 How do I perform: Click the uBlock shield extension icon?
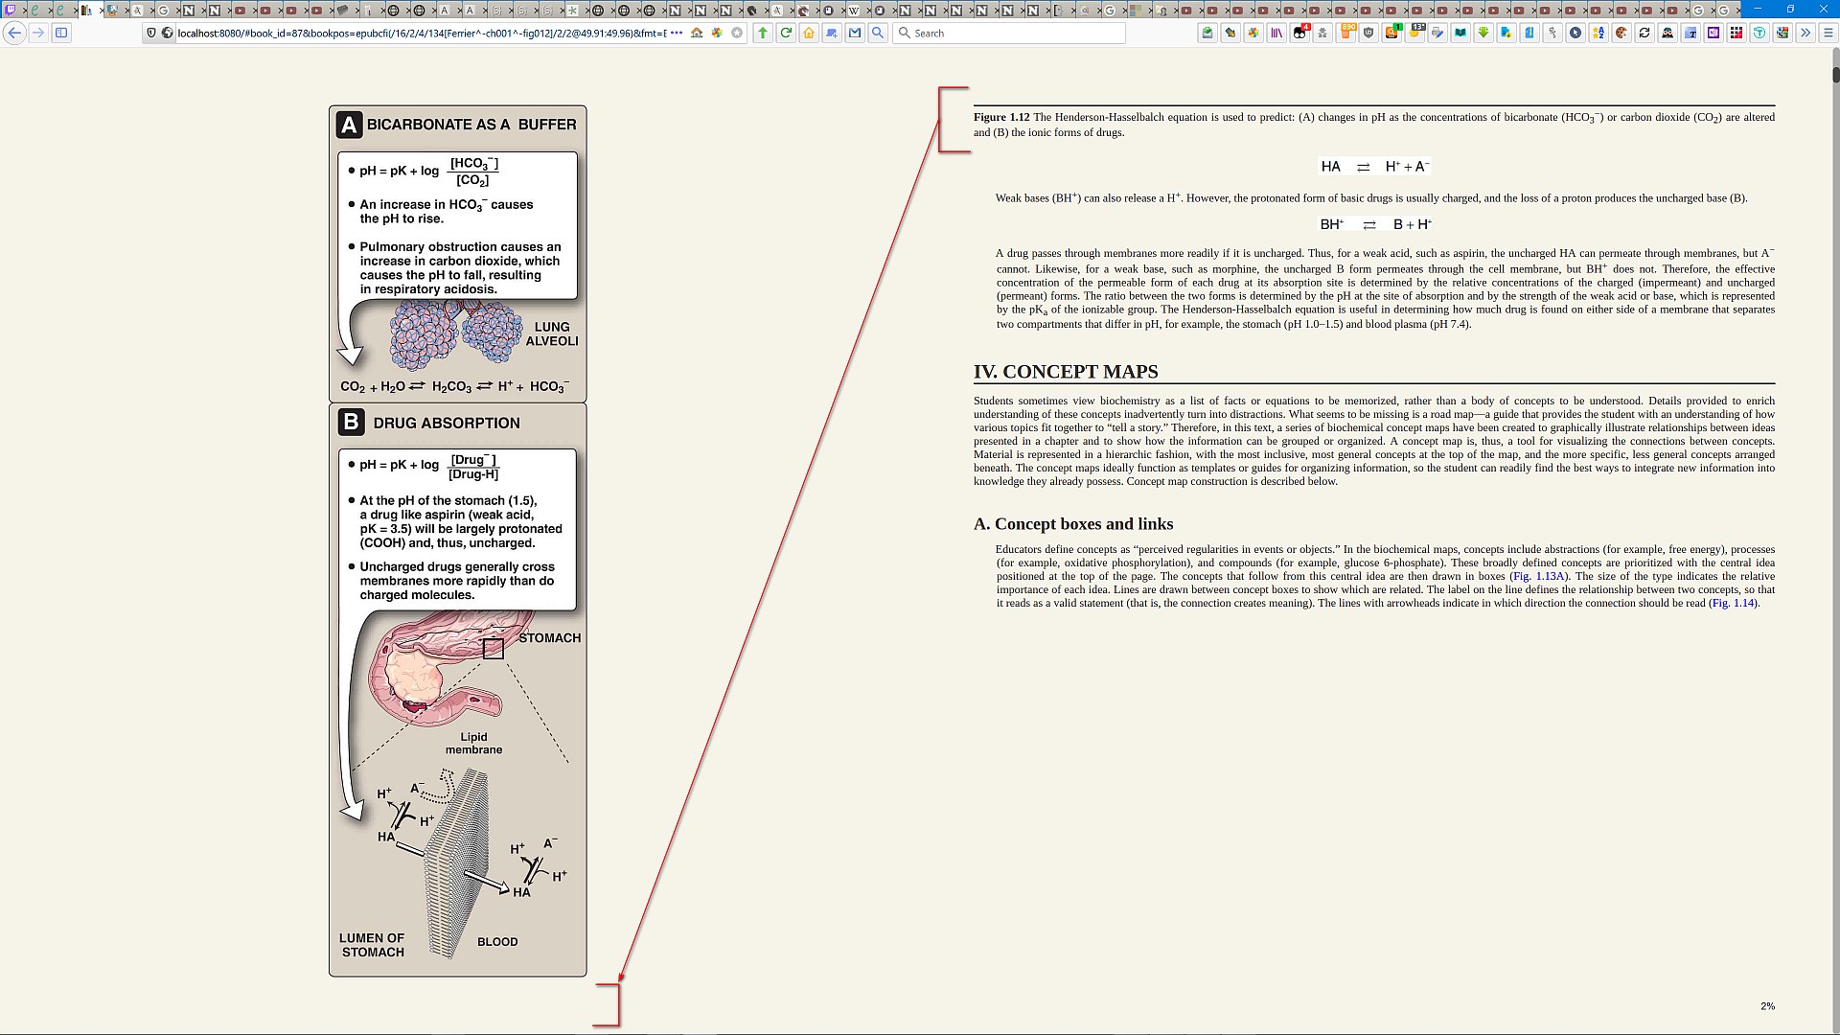(1368, 33)
